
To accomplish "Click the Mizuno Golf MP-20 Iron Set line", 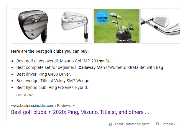I will point(65,61).
